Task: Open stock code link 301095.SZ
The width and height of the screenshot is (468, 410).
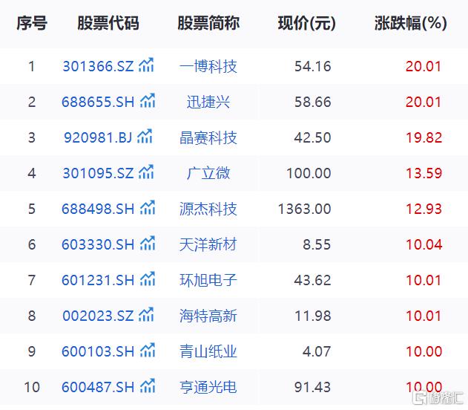Action: click(x=98, y=173)
